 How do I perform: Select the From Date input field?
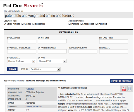pos(114,51)
